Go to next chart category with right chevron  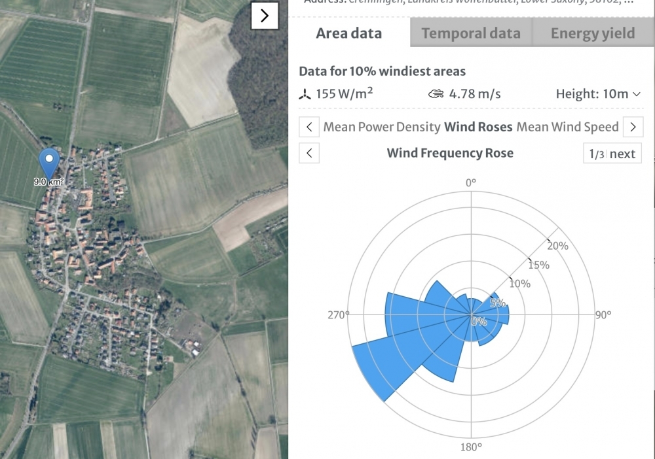point(632,127)
